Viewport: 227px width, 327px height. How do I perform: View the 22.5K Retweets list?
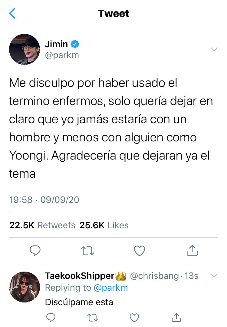tap(42, 225)
